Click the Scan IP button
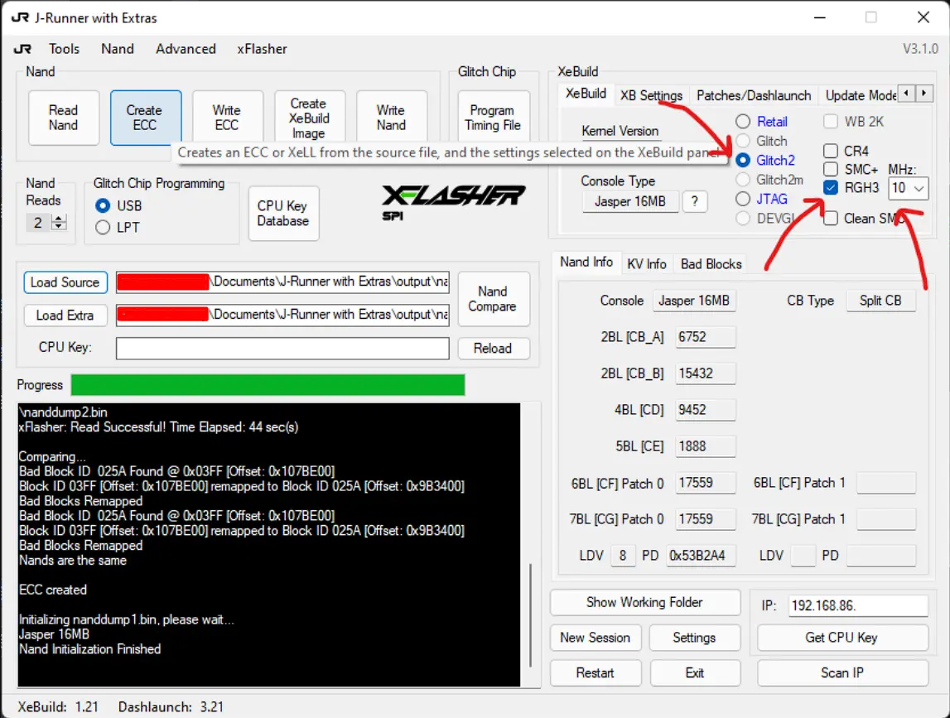Image resolution: width=950 pixels, height=718 pixels. click(x=842, y=672)
